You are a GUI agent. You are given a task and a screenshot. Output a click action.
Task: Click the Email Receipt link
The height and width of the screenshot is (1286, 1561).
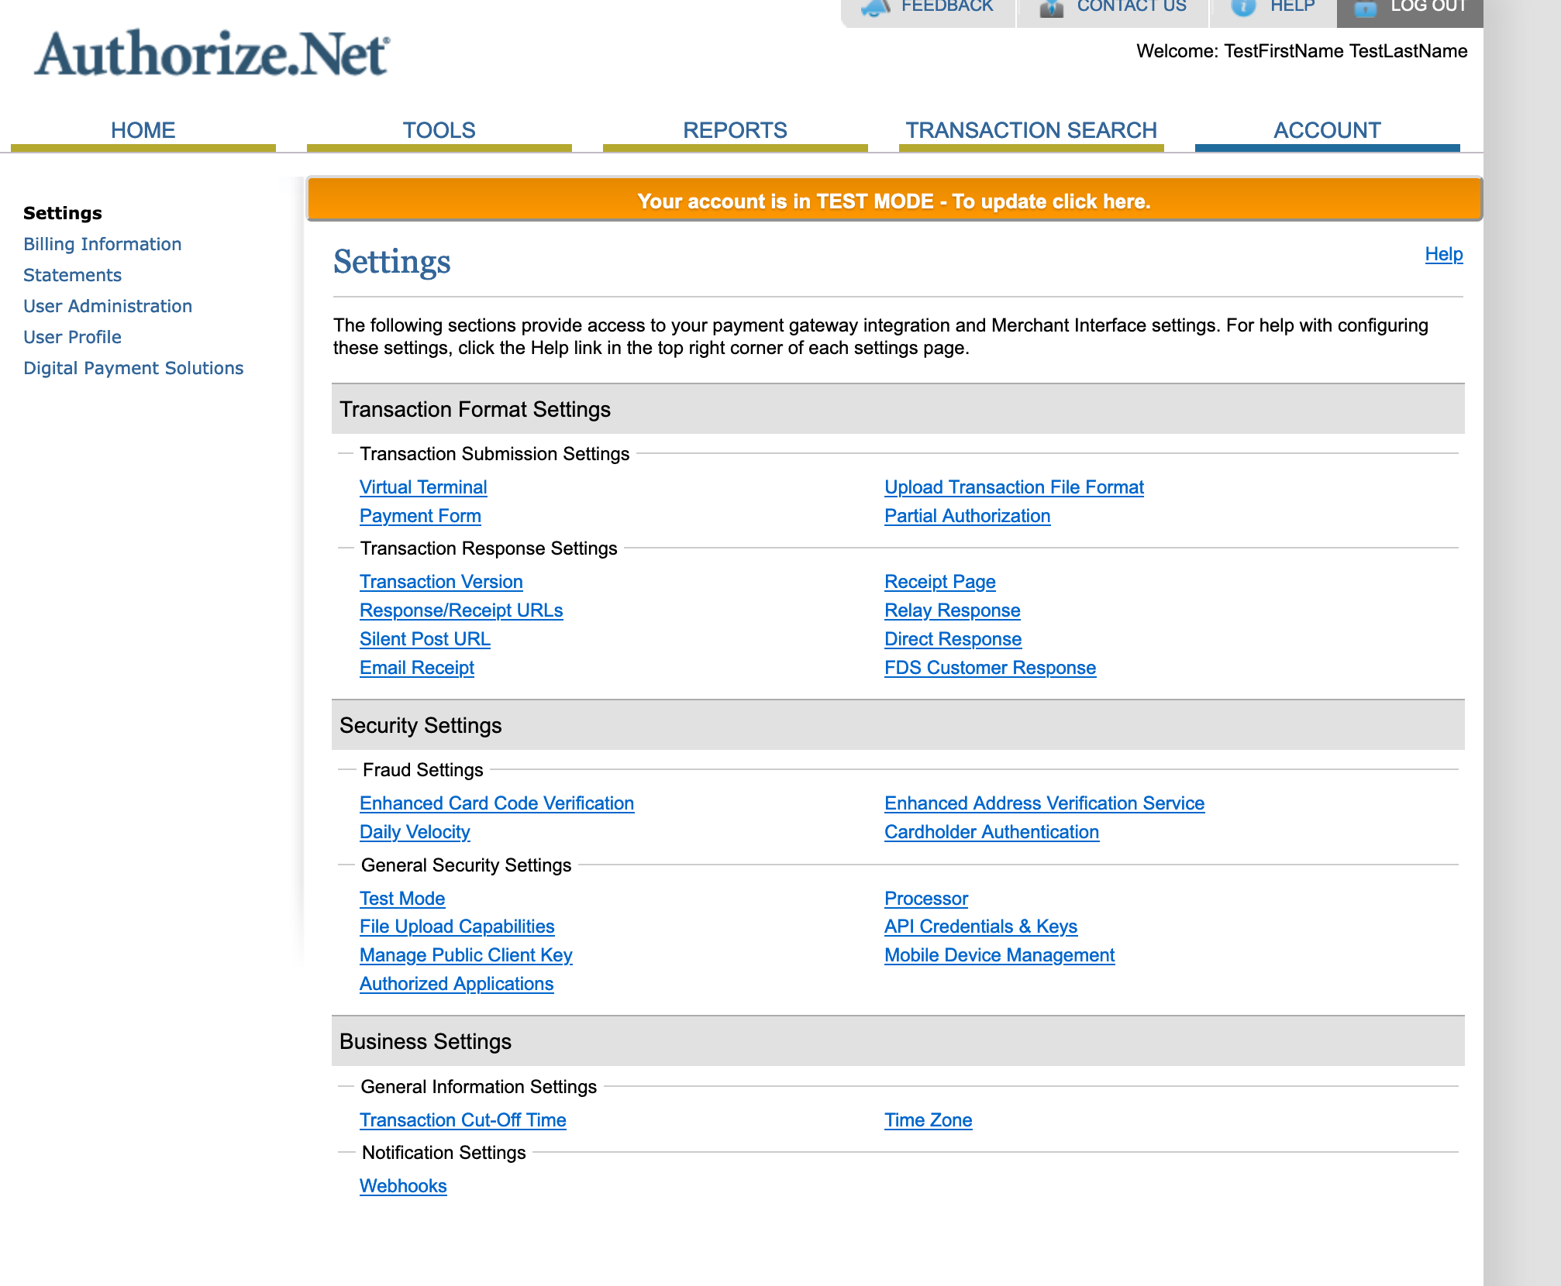pyautogui.click(x=417, y=668)
